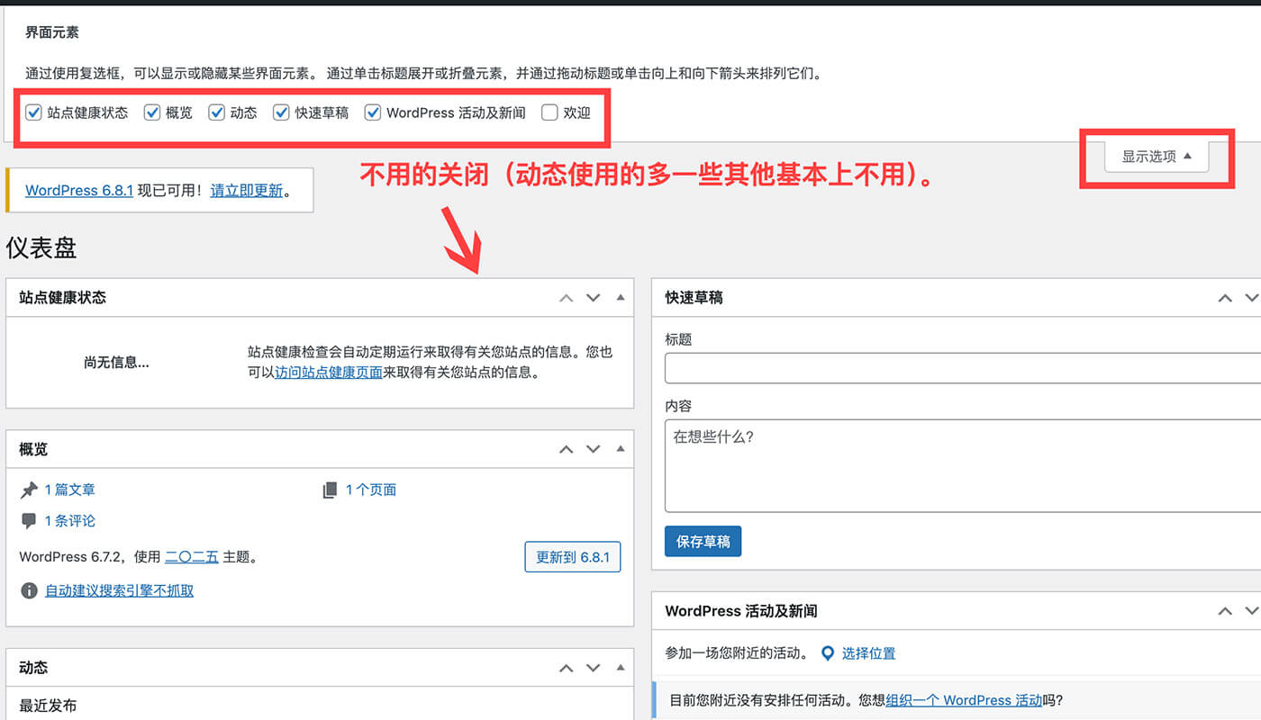Uncheck the 概览 checkbox
The height and width of the screenshot is (720, 1261).
(152, 112)
